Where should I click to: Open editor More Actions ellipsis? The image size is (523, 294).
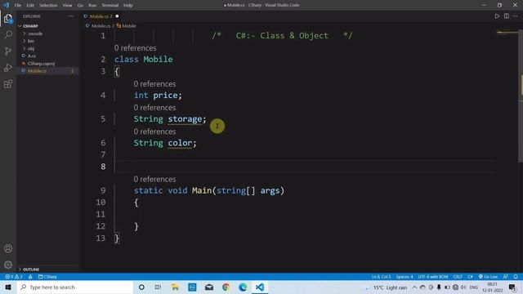tap(516, 16)
